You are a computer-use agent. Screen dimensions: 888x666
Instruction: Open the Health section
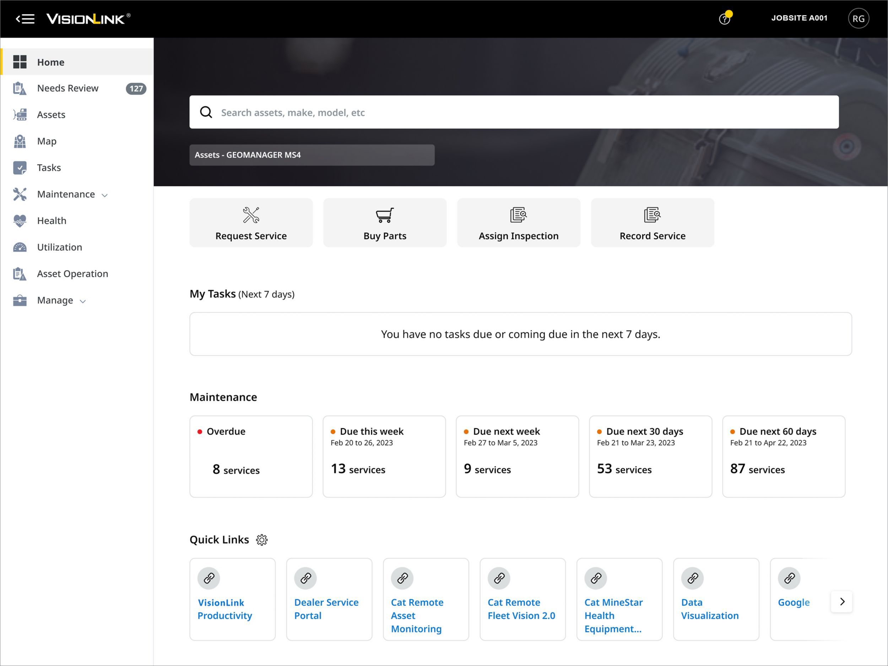pos(52,220)
